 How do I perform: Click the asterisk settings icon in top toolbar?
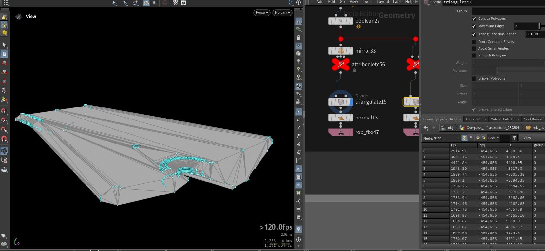click(183, 3)
